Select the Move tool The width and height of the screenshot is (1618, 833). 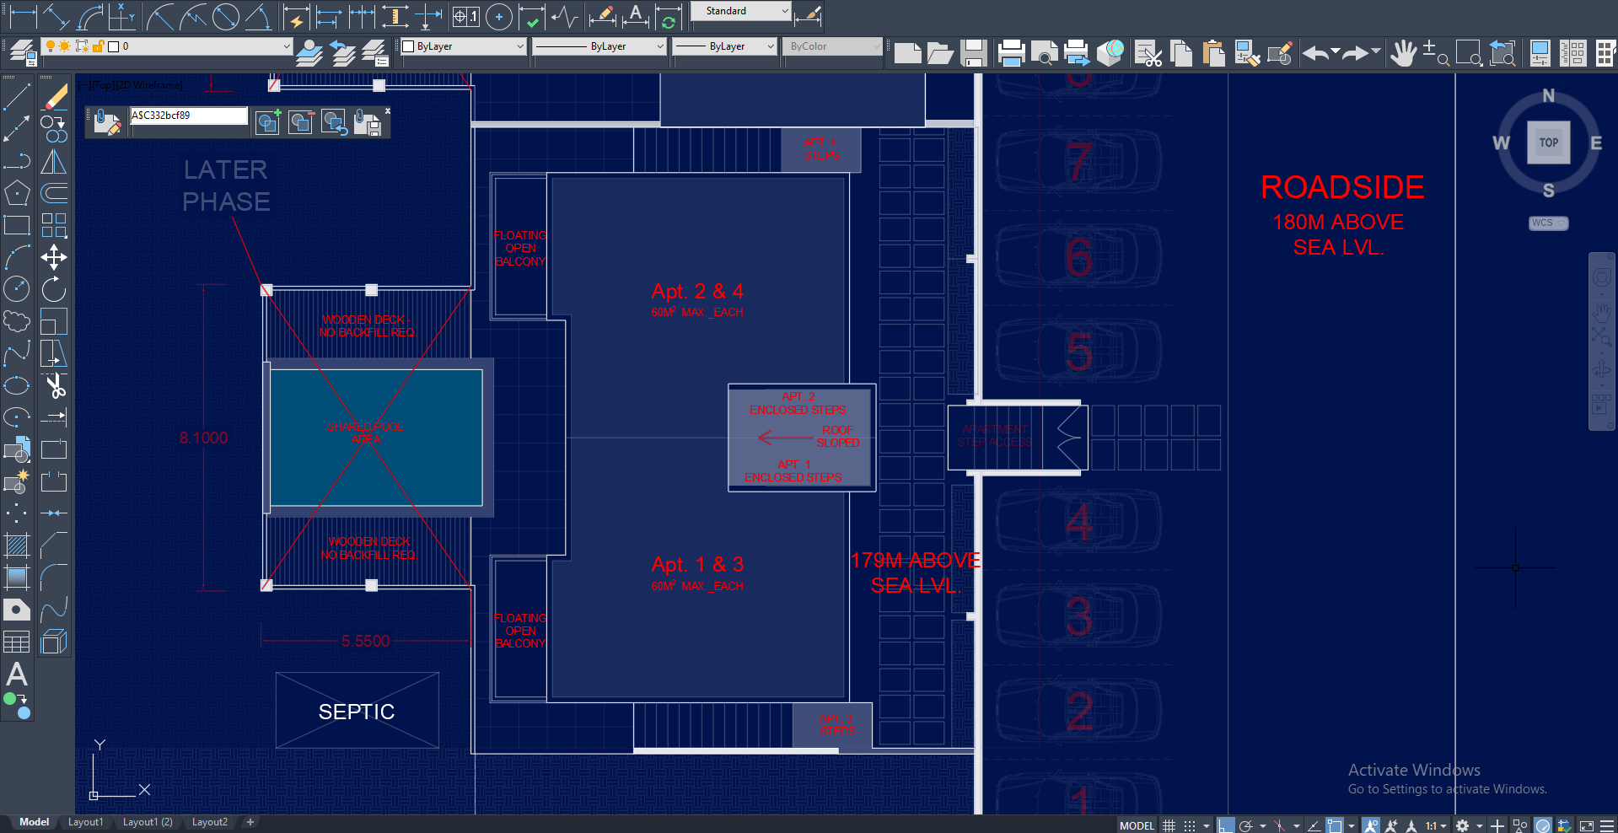(55, 257)
